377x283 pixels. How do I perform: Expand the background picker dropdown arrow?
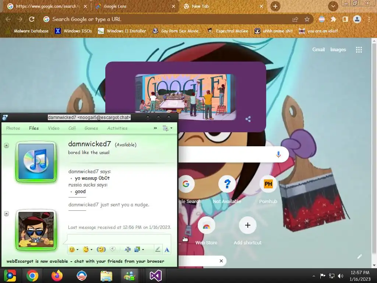click(143, 250)
